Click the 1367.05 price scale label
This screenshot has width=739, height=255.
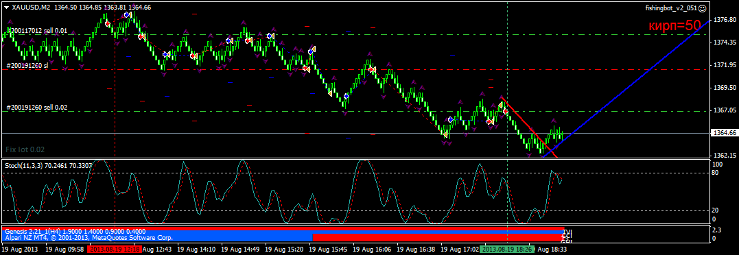click(725, 110)
